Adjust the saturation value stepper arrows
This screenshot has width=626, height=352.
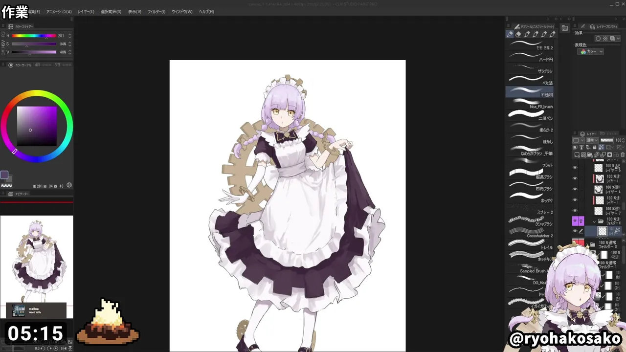coord(70,44)
